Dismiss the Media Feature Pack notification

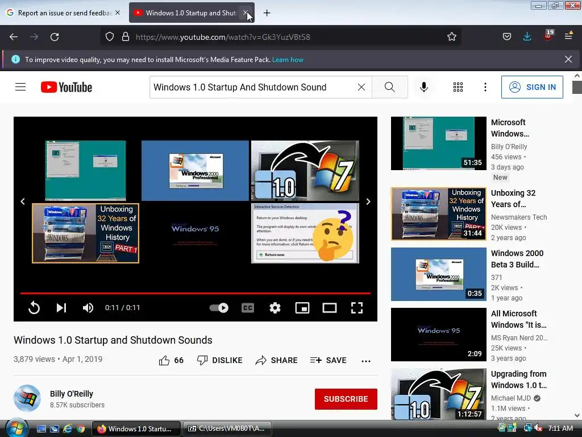point(568,59)
